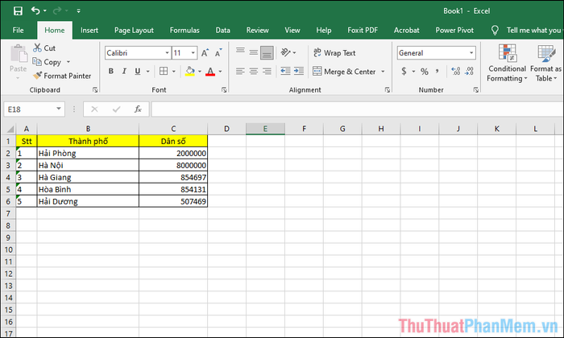The height and width of the screenshot is (338, 564).
Task: Open Font settings dialog launcher
Action: pyautogui.click(x=224, y=90)
